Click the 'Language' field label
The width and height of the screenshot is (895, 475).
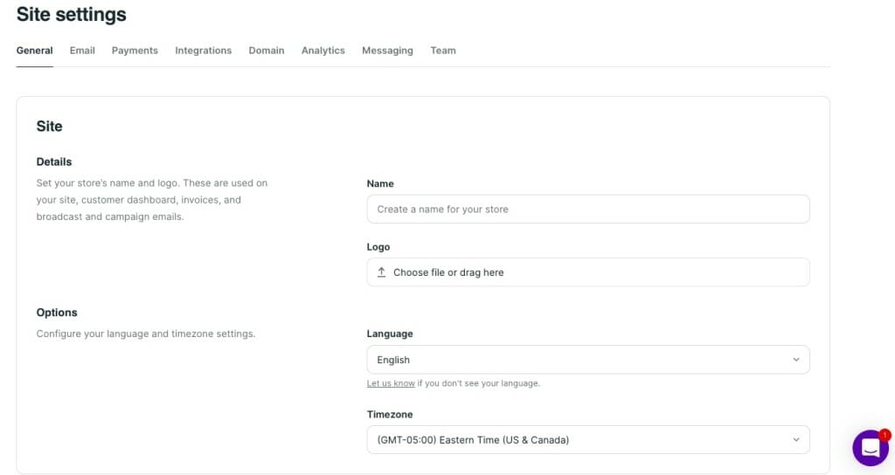click(x=389, y=334)
